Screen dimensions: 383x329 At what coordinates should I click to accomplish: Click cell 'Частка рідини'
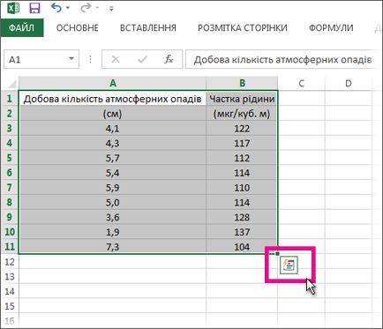pos(242,99)
